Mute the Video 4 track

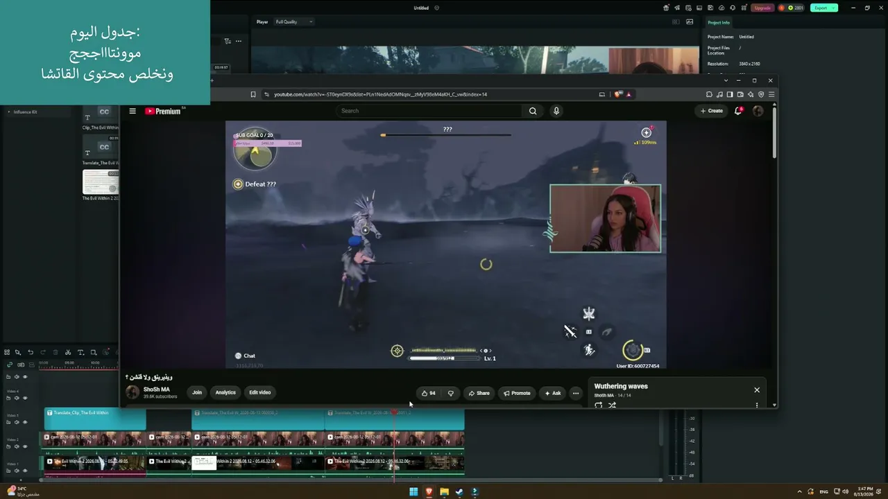(x=17, y=398)
